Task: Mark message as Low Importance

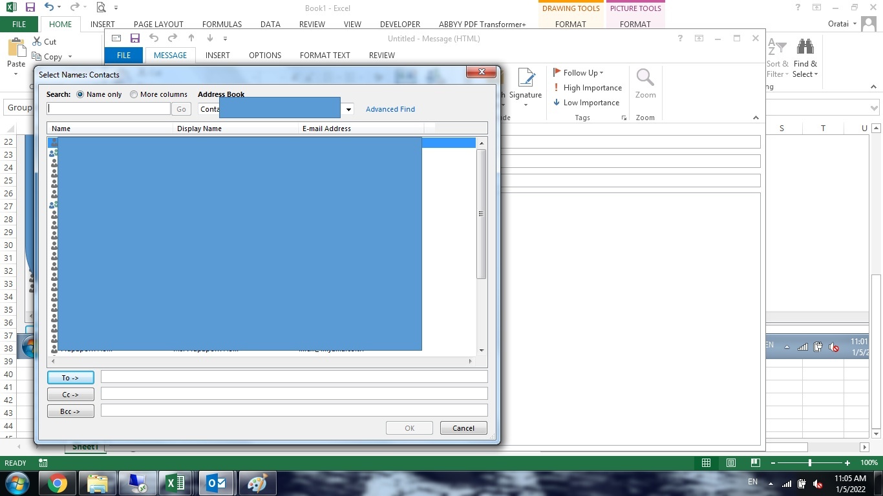Action: (x=586, y=103)
